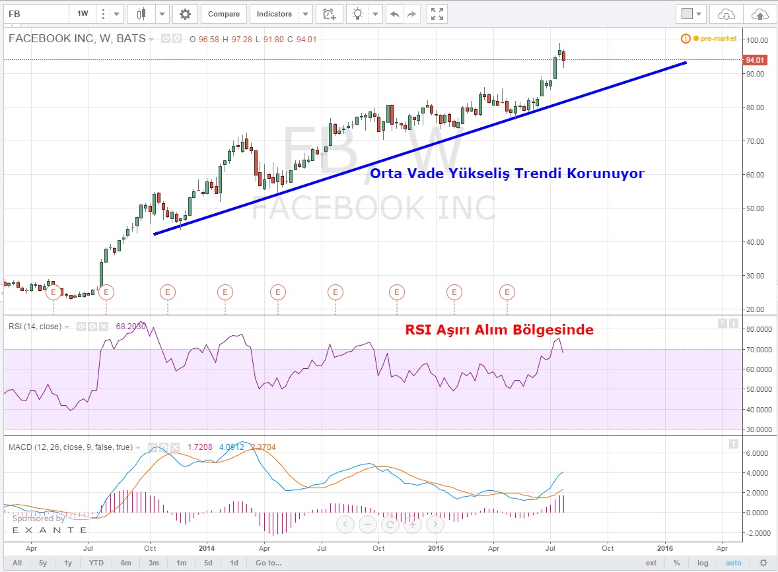This screenshot has height=572, width=778.
Task: Move the RSI pane up with arrow
Action: 723,324
